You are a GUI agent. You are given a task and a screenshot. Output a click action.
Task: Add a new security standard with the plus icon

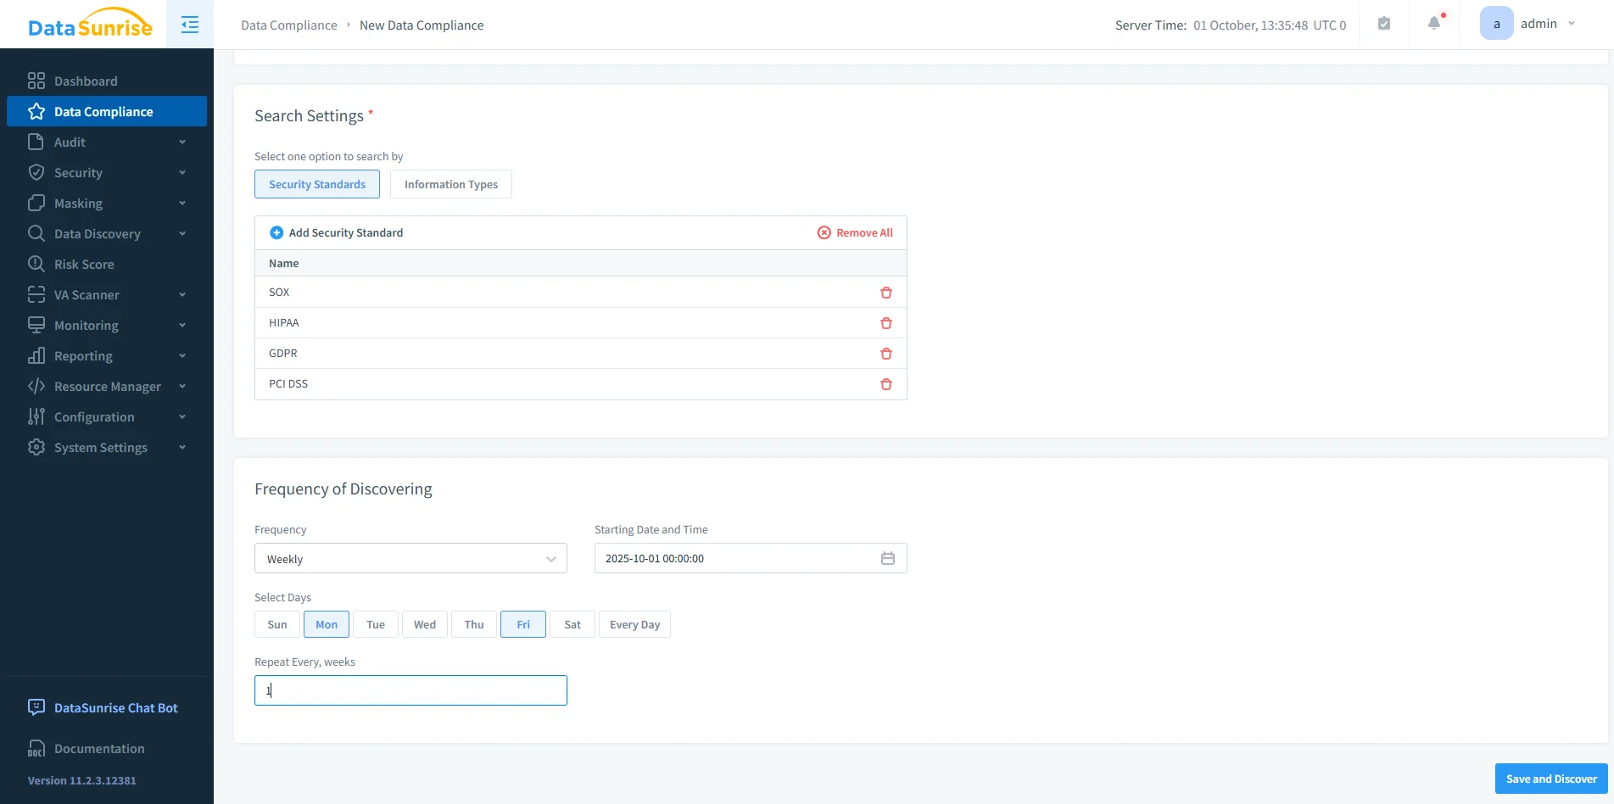point(276,232)
